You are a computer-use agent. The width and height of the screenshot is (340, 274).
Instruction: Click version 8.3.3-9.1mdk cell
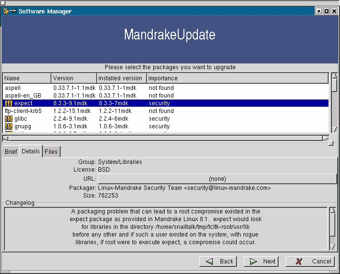point(70,103)
